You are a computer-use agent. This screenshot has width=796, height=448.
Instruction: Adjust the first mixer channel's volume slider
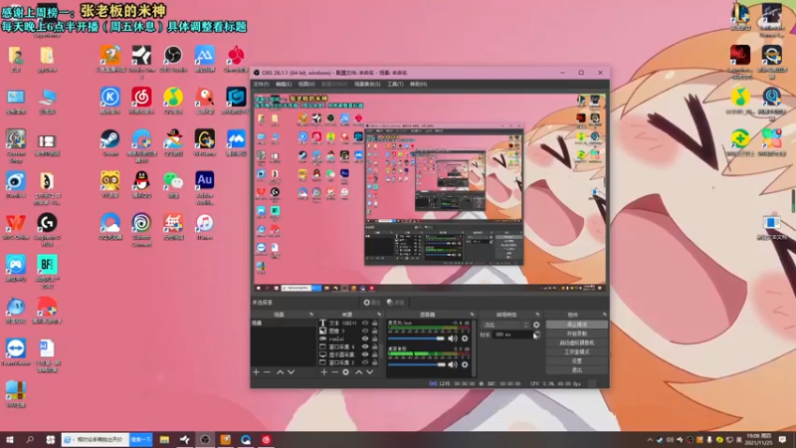pos(416,338)
